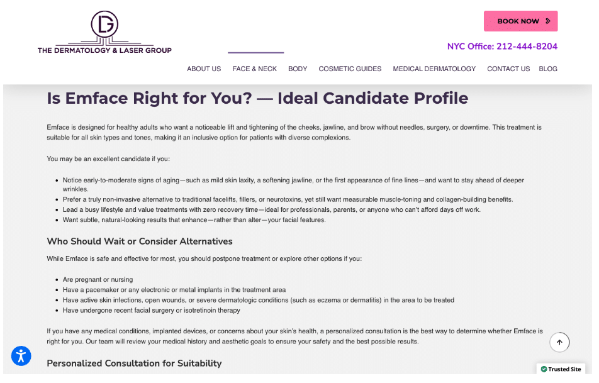Open the Medical Dermatology menu
Image resolution: width=599 pixels, height=383 pixels.
point(434,69)
